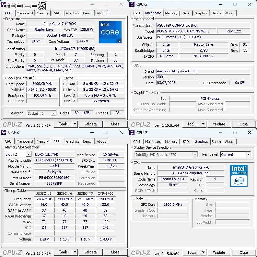Click the Core Speed value 5400.00 MHz

(x=42, y=84)
